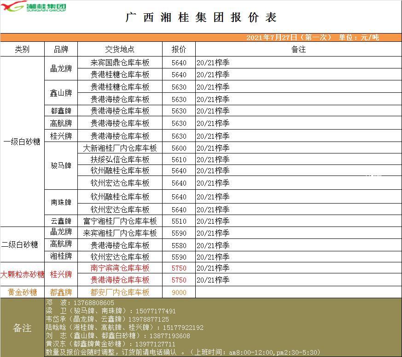Click the 云鑫牌 brand cell
The height and width of the screenshot is (357, 402).
click(61, 221)
